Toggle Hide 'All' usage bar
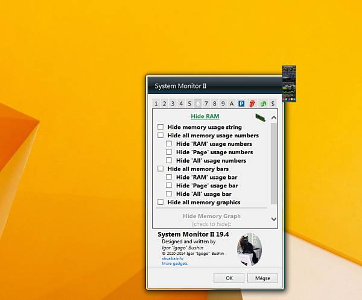Viewport: 362px width, 300px height. pyautogui.click(x=169, y=194)
